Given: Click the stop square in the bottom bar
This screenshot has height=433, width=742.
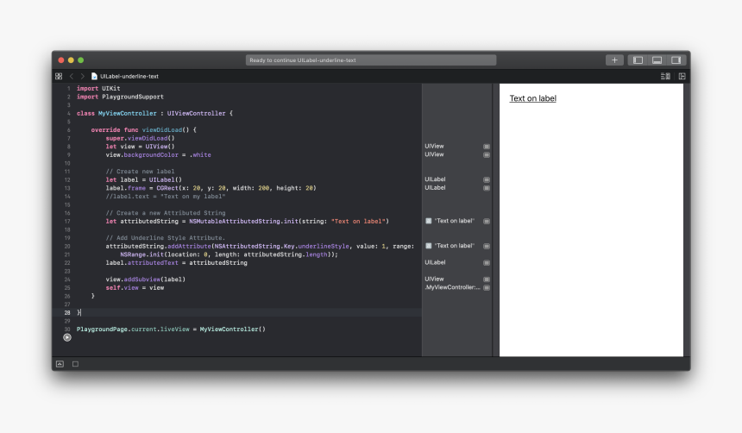Looking at the screenshot, I should click(75, 364).
